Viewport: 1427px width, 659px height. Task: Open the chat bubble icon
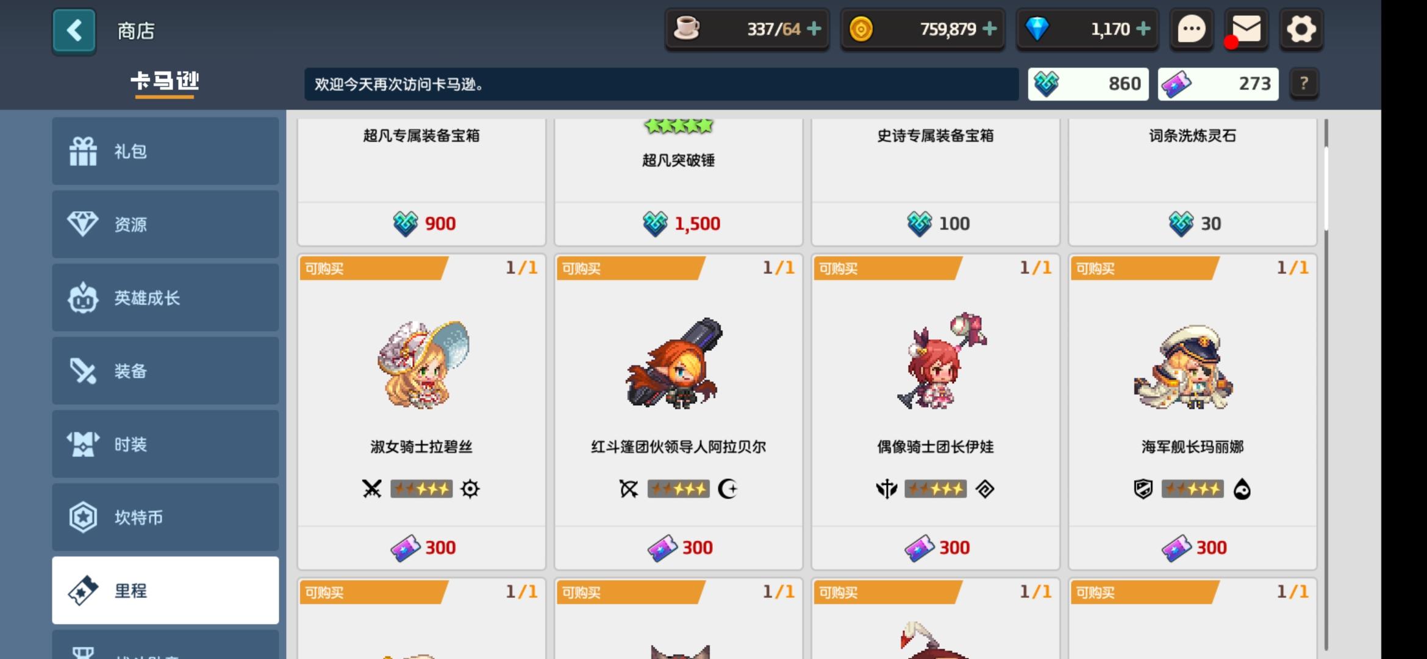tap(1191, 29)
